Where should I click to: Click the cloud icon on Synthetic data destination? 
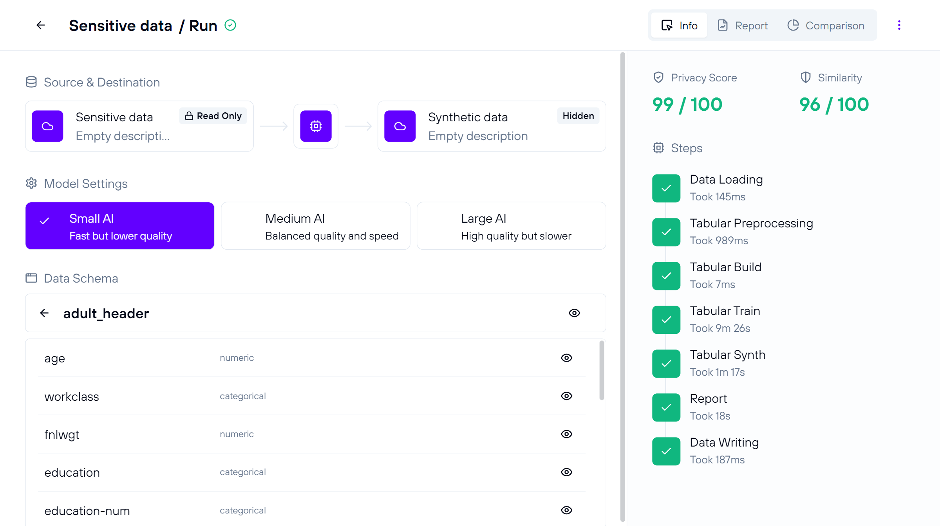[x=400, y=126]
